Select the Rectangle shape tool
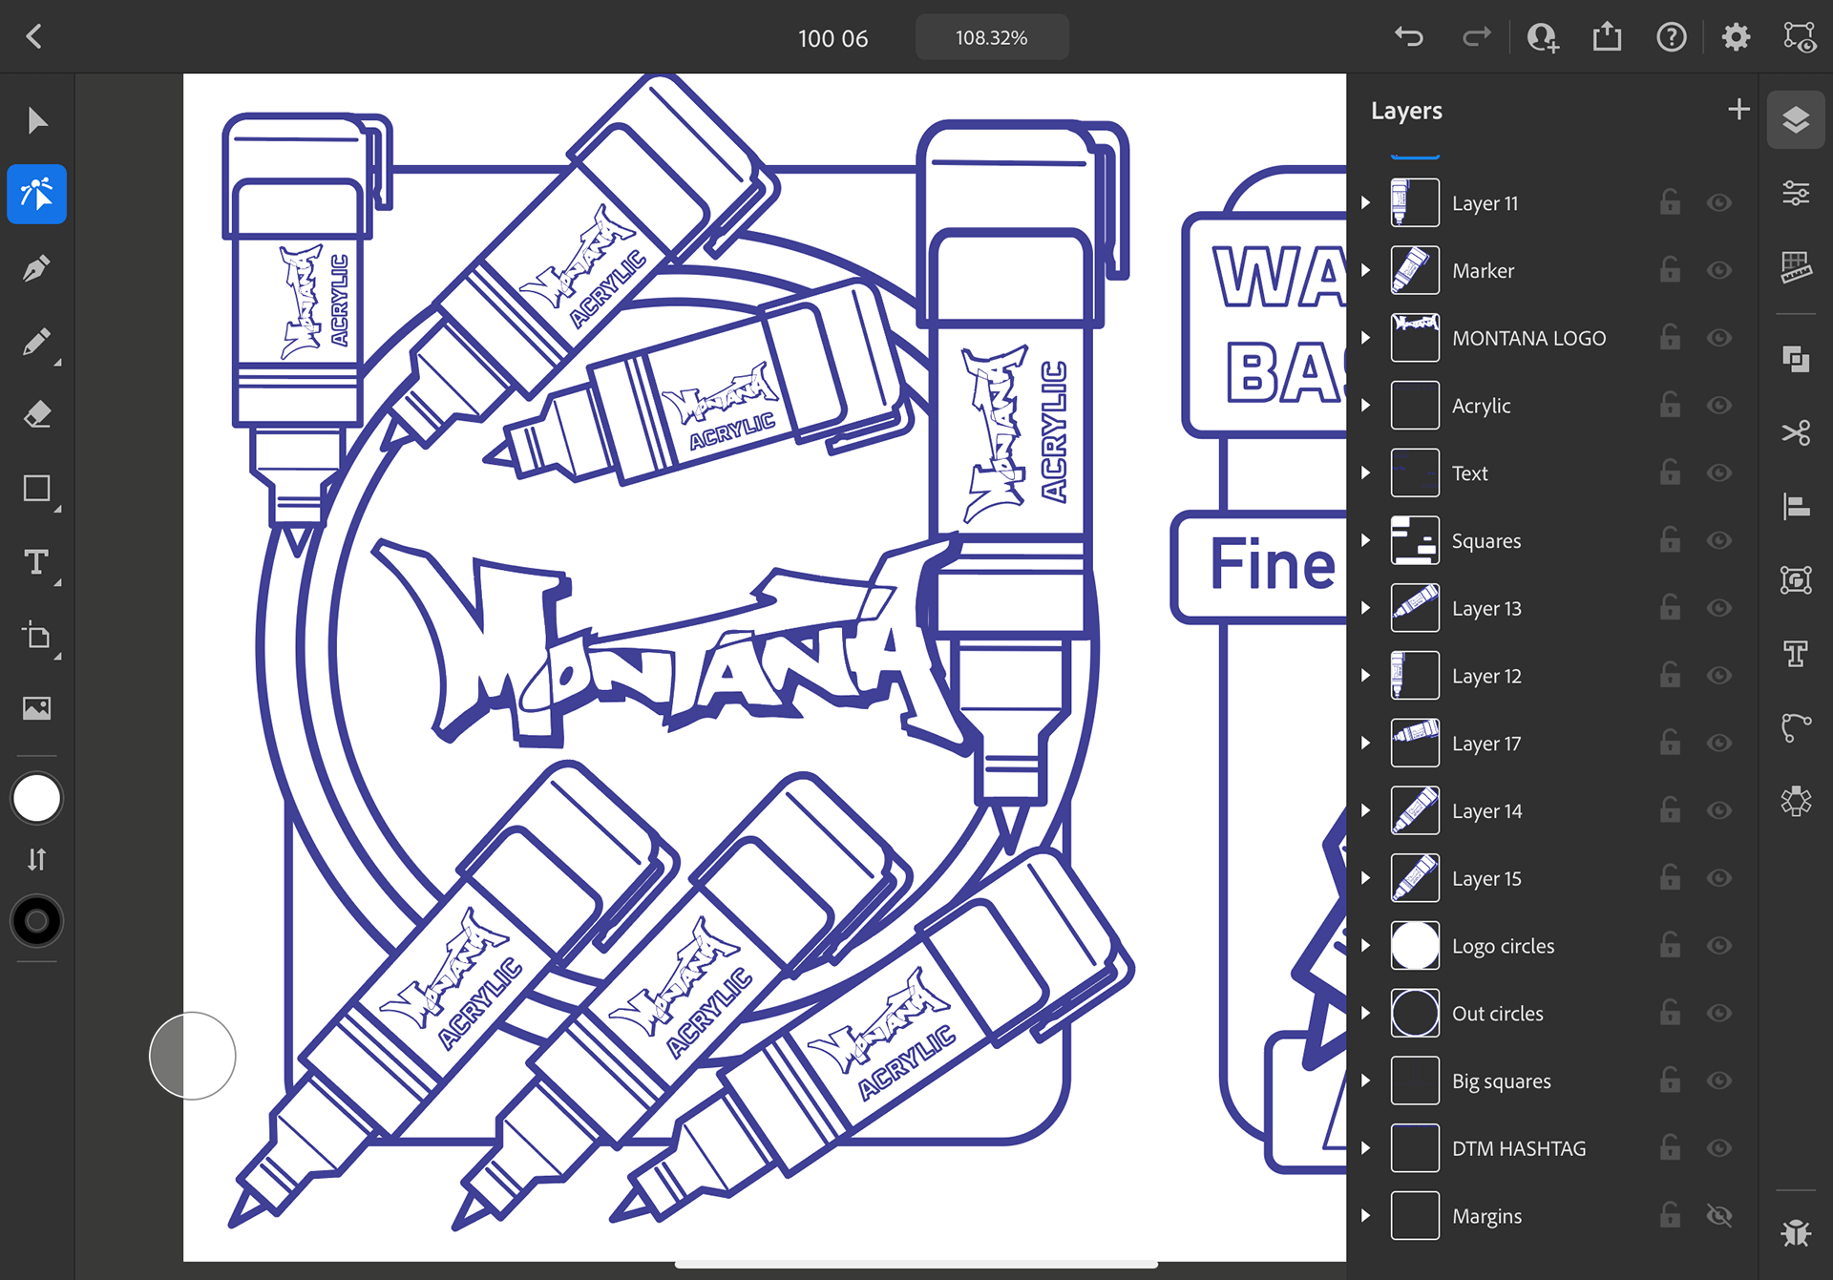The width and height of the screenshot is (1833, 1280). tap(37, 489)
